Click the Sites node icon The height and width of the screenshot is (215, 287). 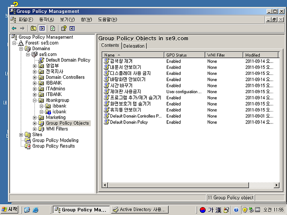pyautogui.click(x=28, y=135)
